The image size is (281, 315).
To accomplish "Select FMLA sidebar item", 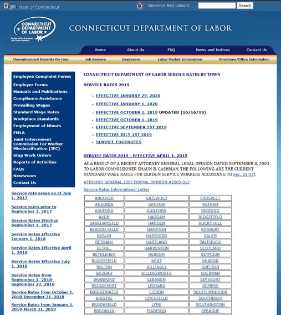I will click(19, 133).
